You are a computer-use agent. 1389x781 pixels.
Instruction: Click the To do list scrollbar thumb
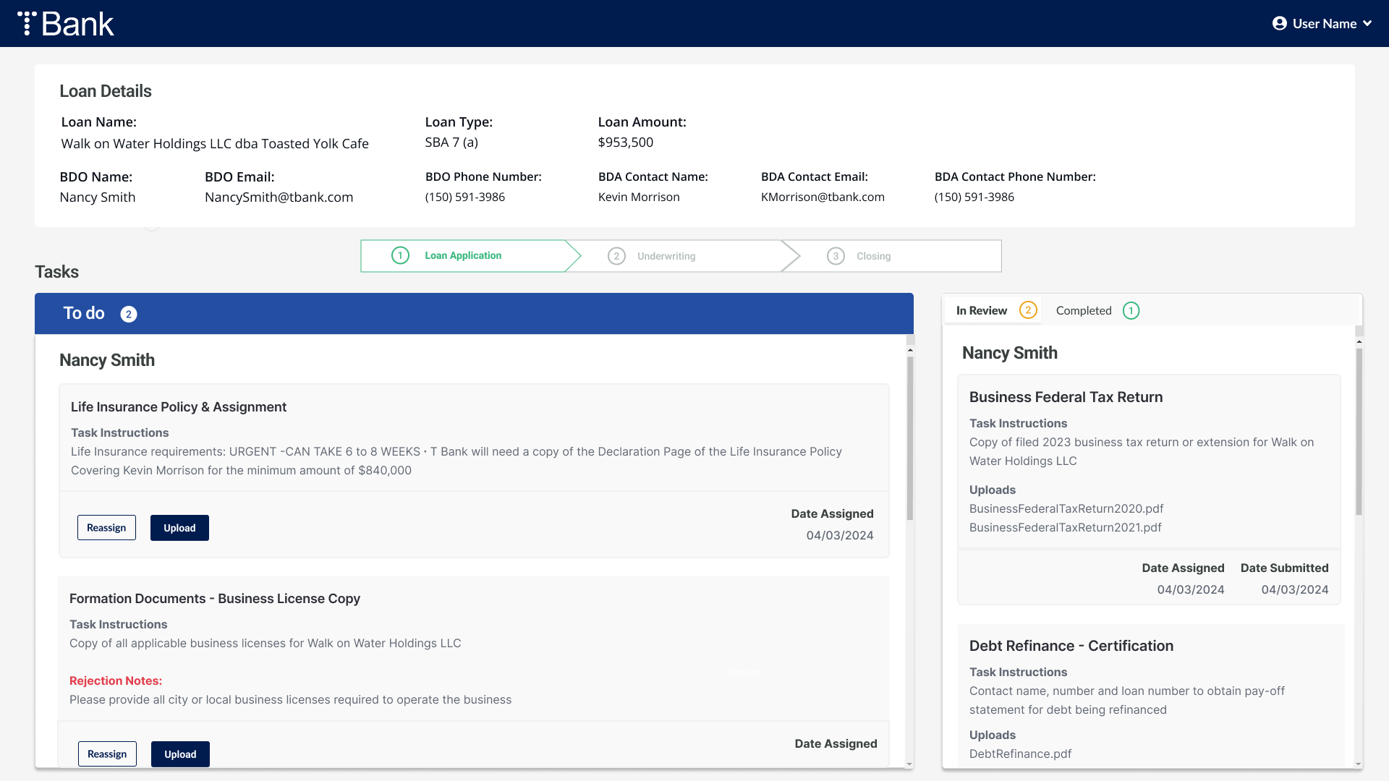910,438
